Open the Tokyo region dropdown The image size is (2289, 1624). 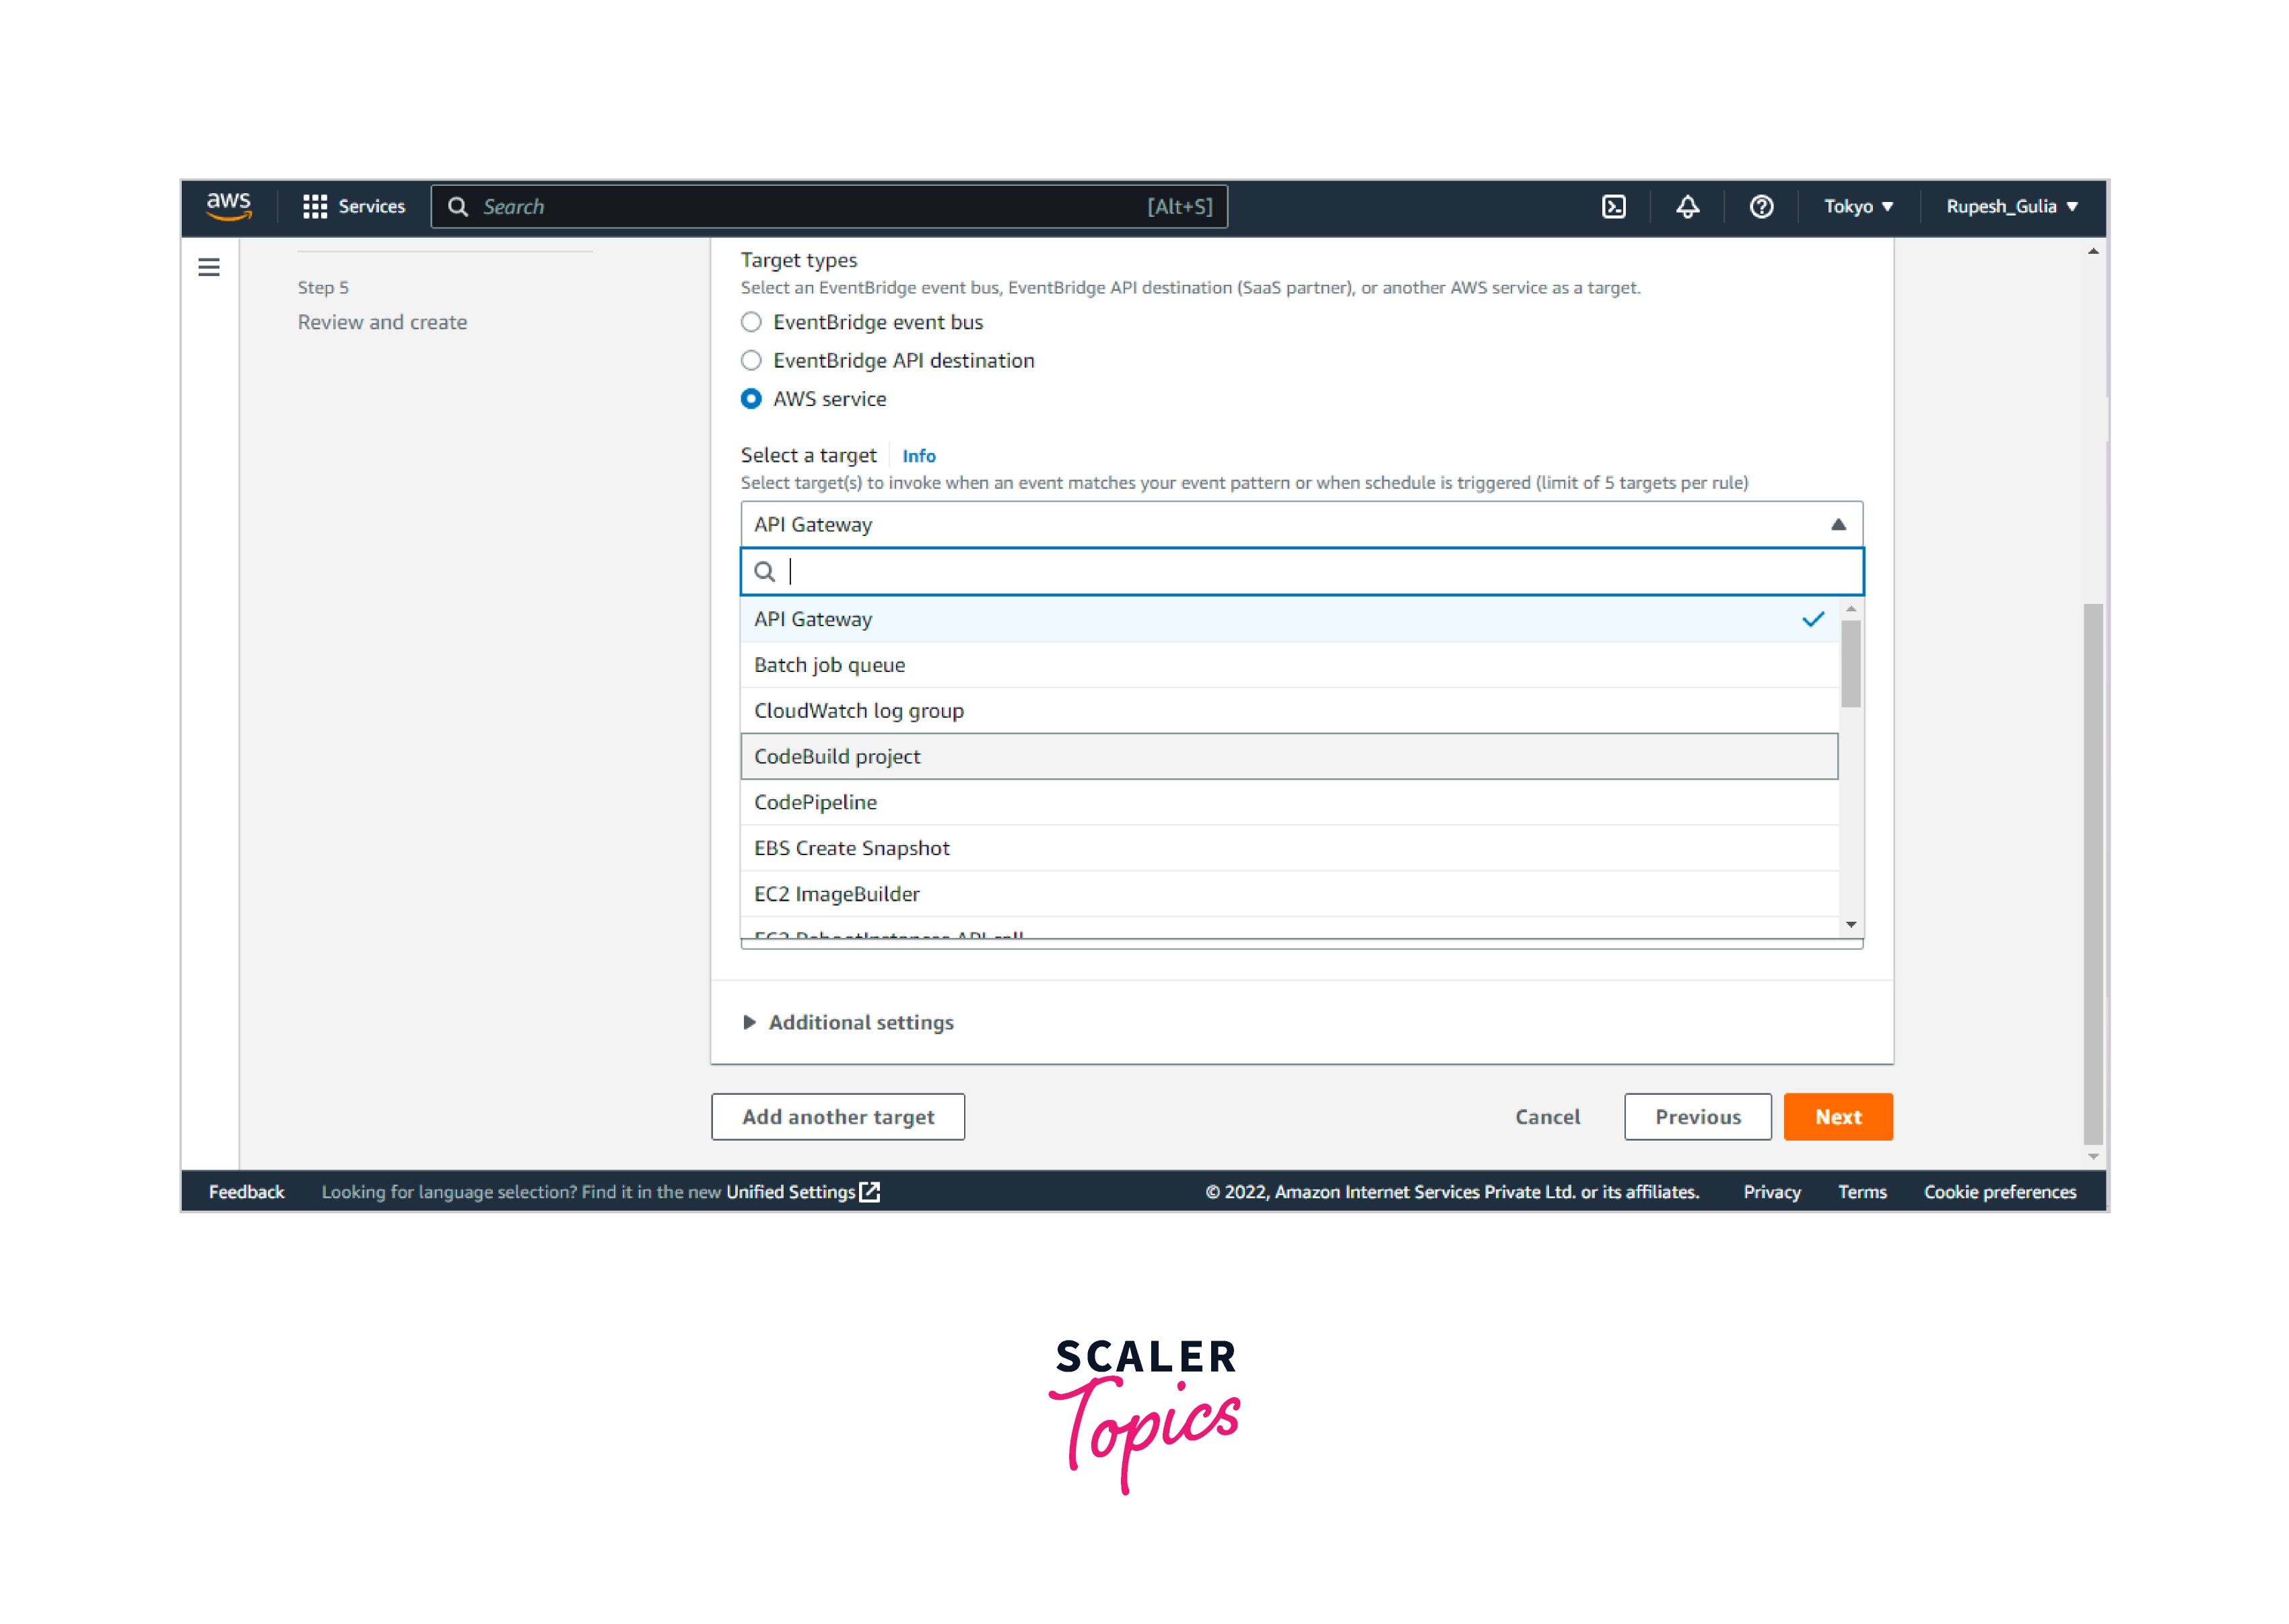pos(1858,206)
